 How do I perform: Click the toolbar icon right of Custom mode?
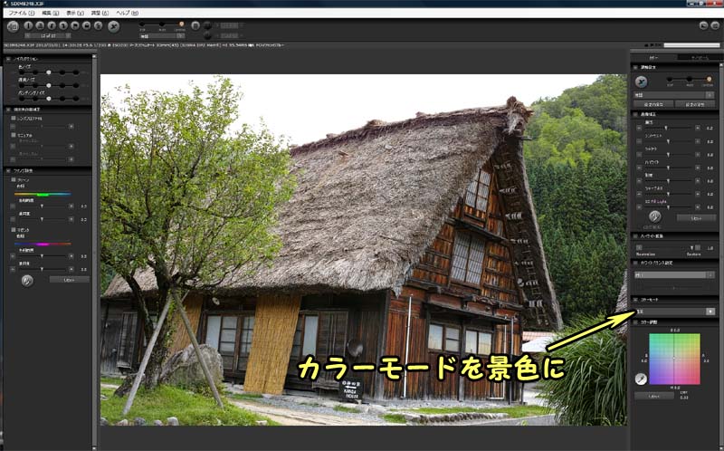195,25
